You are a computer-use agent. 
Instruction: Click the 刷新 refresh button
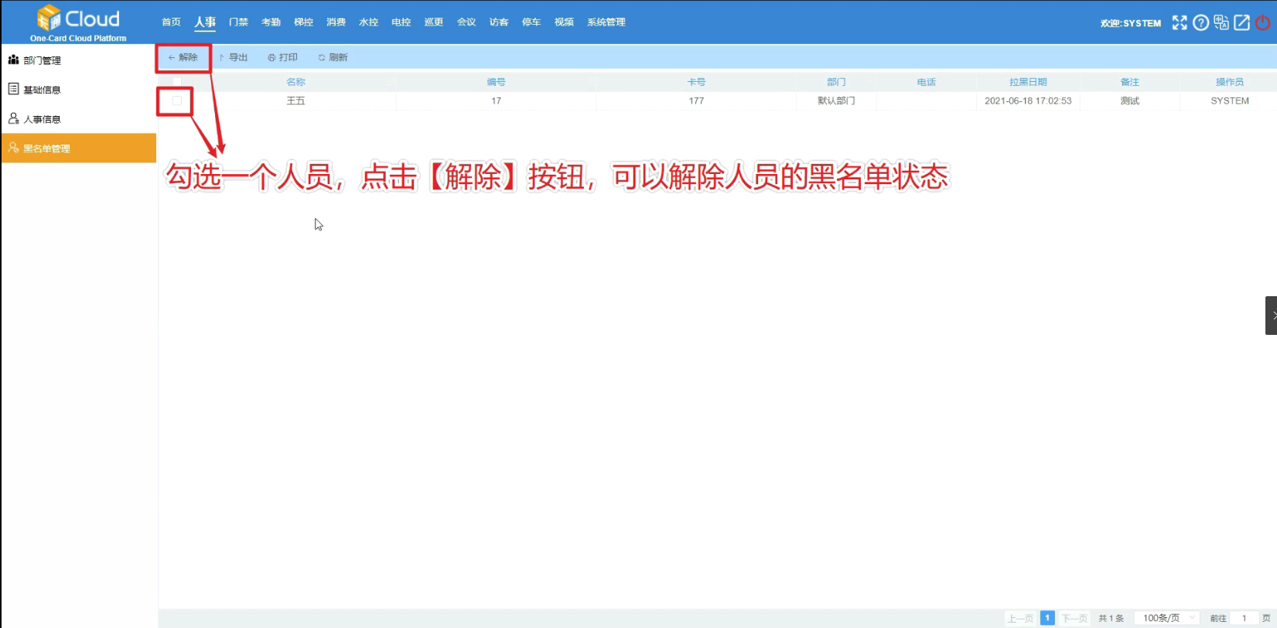point(333,57)
